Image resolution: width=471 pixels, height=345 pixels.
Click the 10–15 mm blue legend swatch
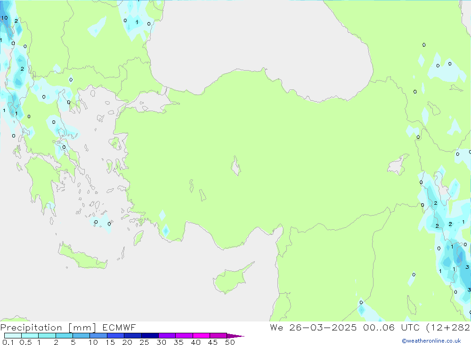pos(98,336)
